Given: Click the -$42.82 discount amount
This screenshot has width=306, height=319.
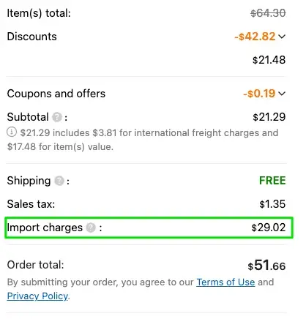Looking at the screenshot, I should pos(255,37).
